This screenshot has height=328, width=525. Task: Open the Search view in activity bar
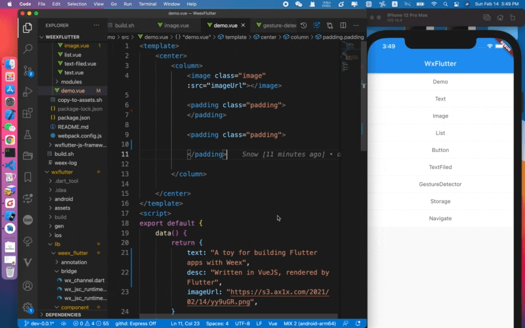pos(28,49)
